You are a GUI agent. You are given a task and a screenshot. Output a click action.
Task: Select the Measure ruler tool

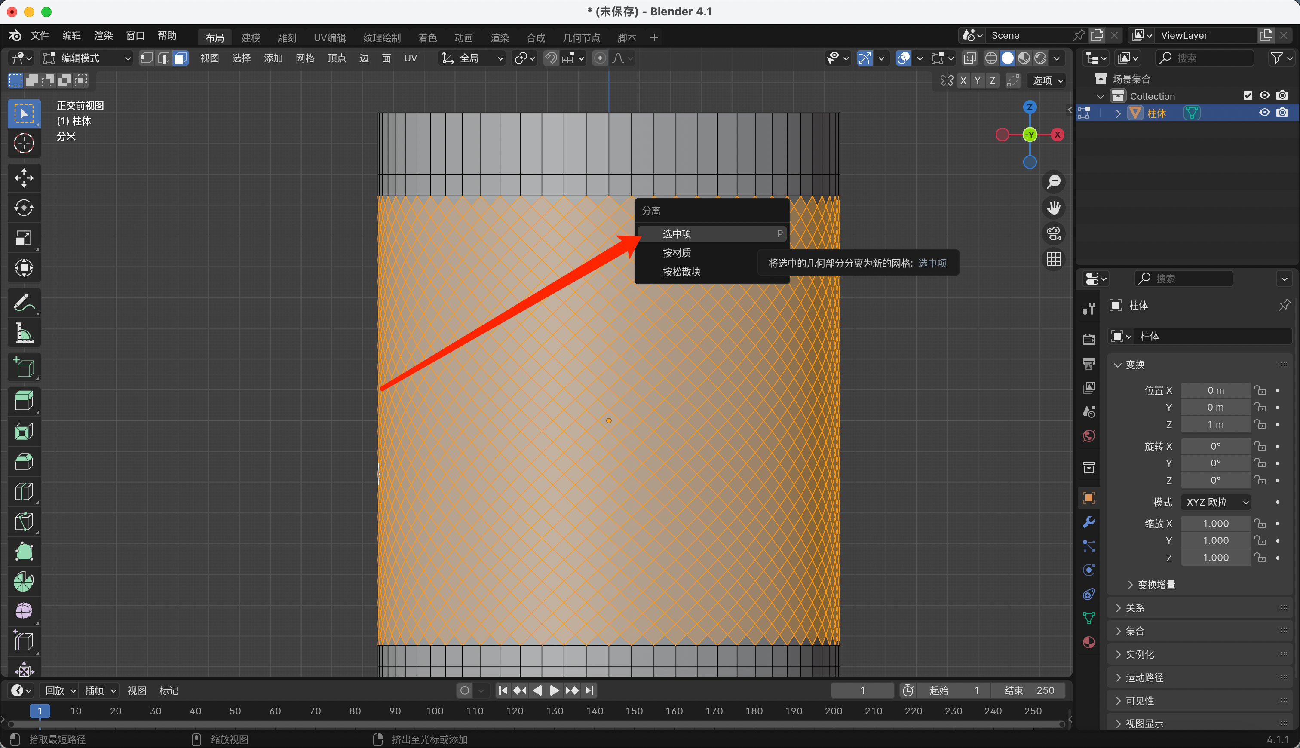(x=24, y=334)
